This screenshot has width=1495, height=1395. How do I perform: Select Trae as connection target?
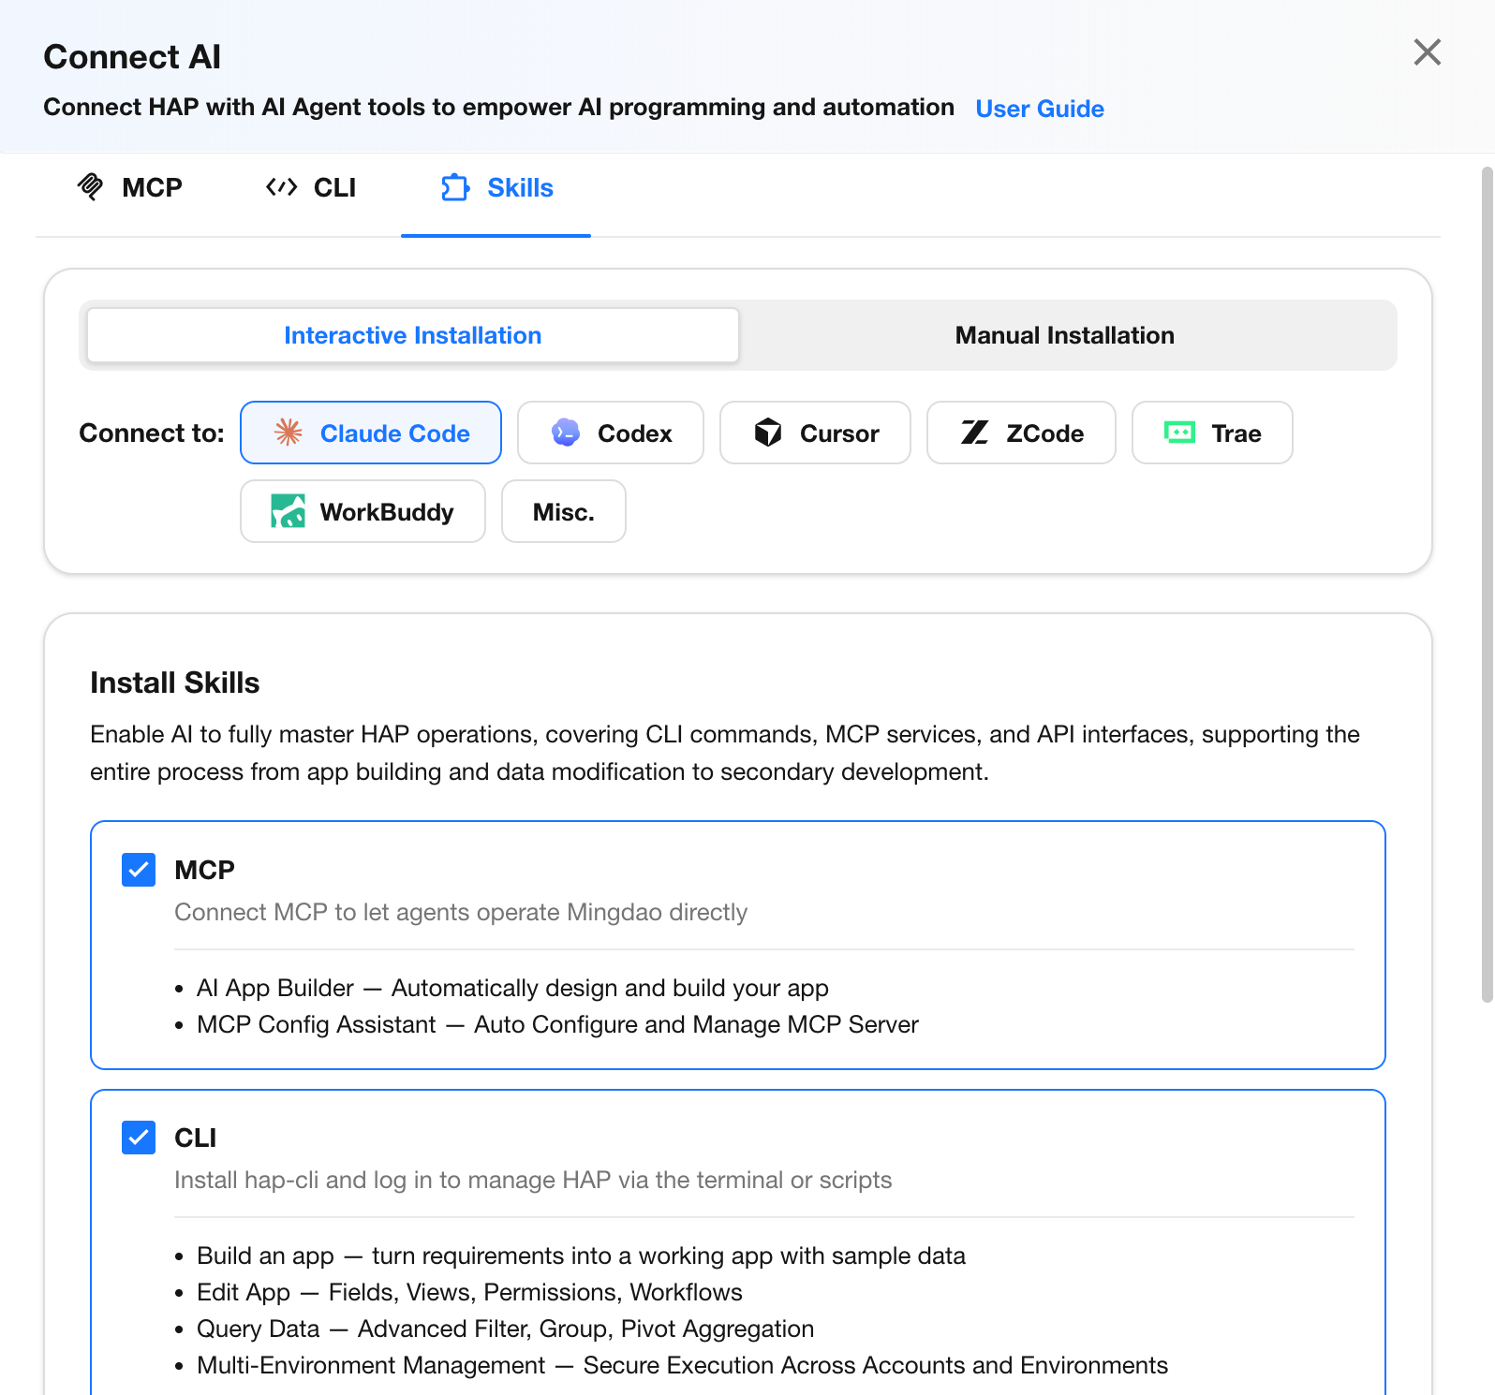click(x=1212, y=433)
